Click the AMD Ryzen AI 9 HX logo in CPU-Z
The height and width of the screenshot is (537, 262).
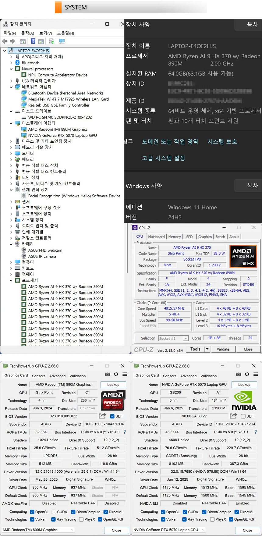point(243,256)
